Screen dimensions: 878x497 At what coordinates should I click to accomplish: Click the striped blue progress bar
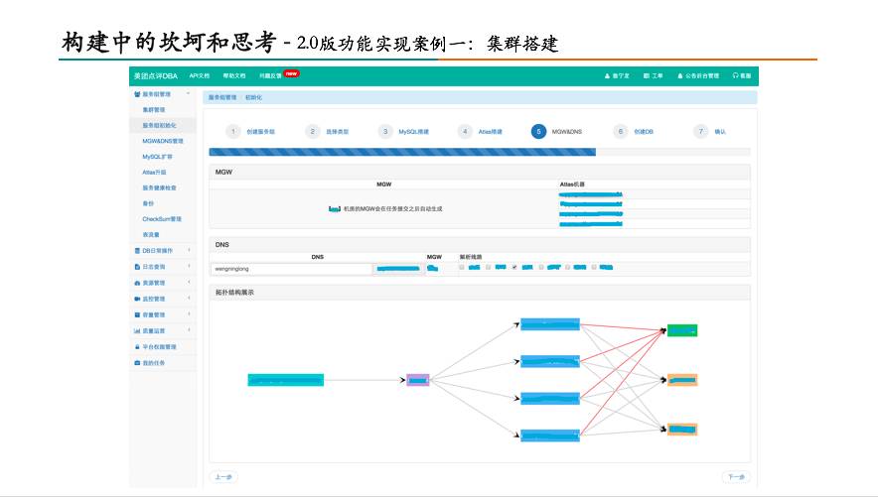click(x=402, y=152)
